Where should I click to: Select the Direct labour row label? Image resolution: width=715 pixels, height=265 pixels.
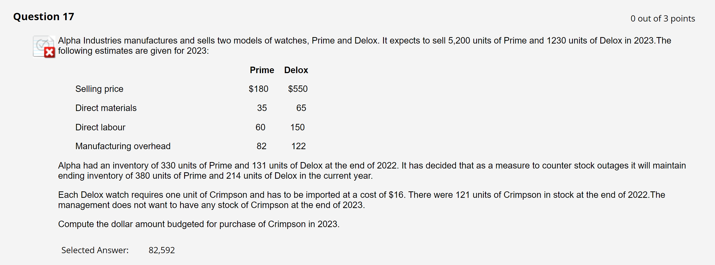pyautogui.click(x=100, y=127)
